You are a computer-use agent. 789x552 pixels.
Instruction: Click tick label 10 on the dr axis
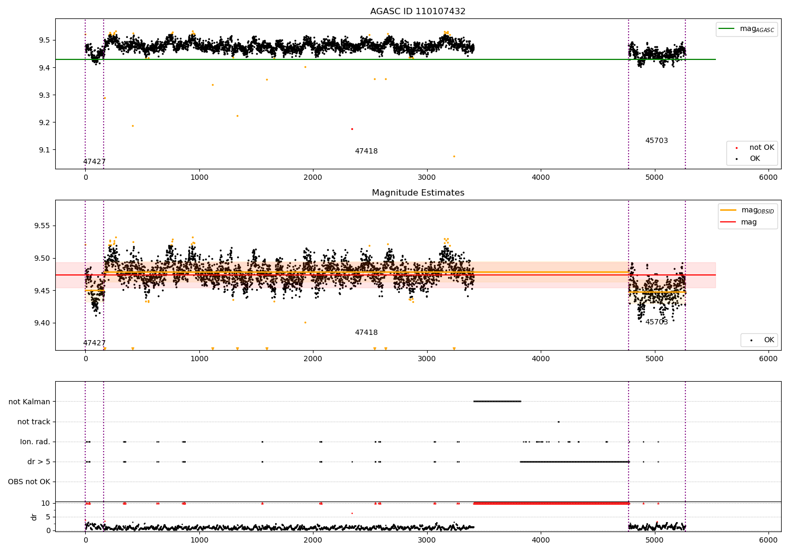pyautogui.click(x=46, y=503)
